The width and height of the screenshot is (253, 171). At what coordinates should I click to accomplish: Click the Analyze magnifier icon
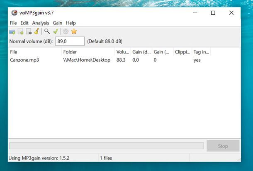point(47,31)
